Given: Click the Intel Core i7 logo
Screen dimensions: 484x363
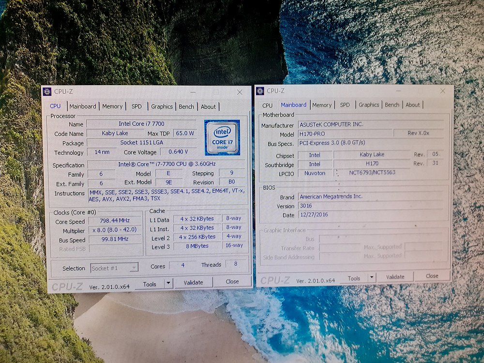Looking at the screenshot, I should [x=222, y=137].
